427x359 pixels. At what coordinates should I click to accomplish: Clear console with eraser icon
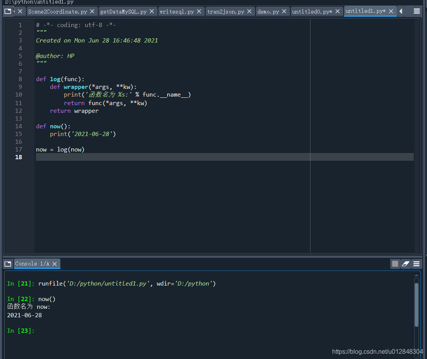coord(405,264)
